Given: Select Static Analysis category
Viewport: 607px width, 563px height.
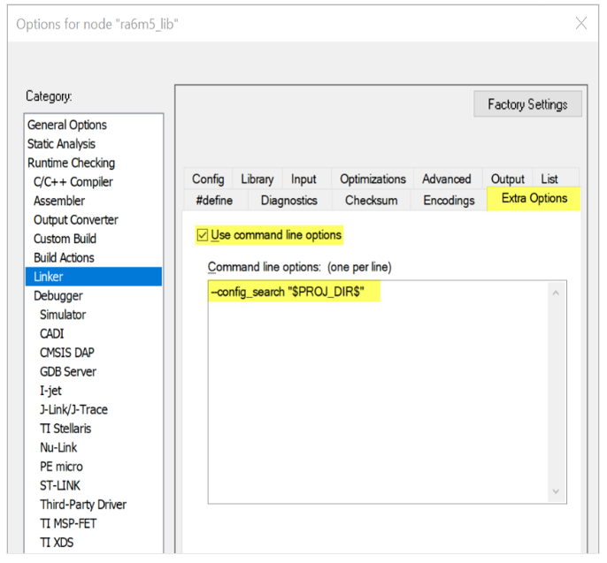Looking at the screenshot, I should coord(61,144).
